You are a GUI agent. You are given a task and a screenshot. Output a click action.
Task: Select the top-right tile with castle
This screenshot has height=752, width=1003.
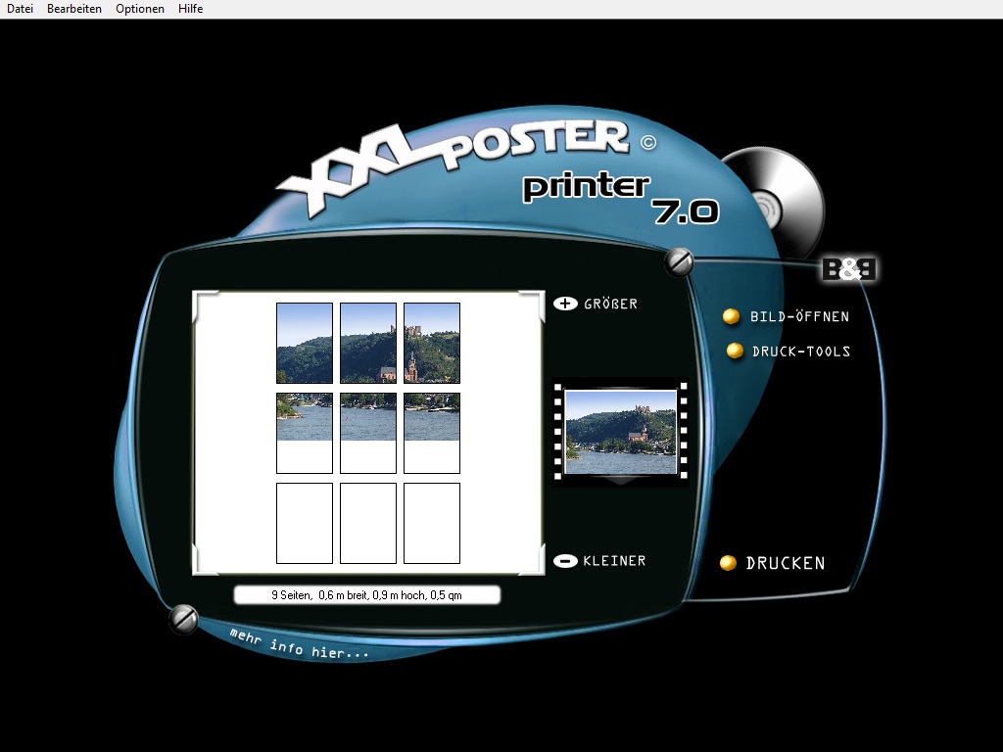click(432, 344)
